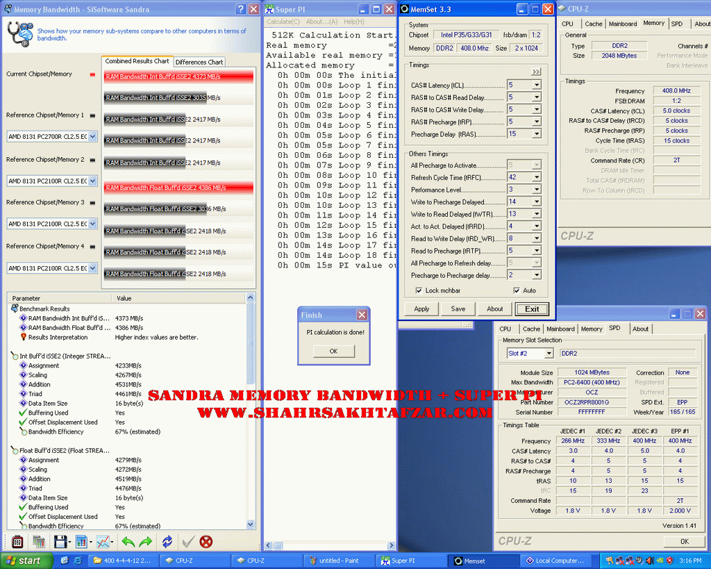Launch Internet Explorer from quick launch
711x569 pixels.
point(78,561)
